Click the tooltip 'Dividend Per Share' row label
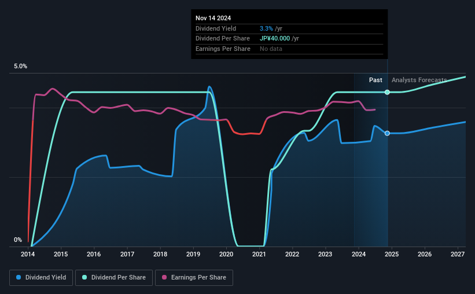This screenshot has height=294, width=475. [223, 39]
